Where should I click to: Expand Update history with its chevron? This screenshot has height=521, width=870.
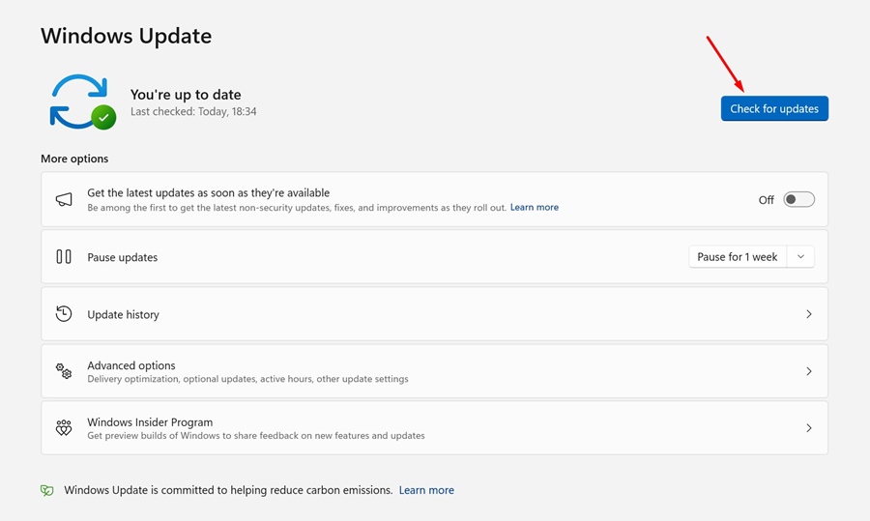pyautogui.click(x=809, y=314)
